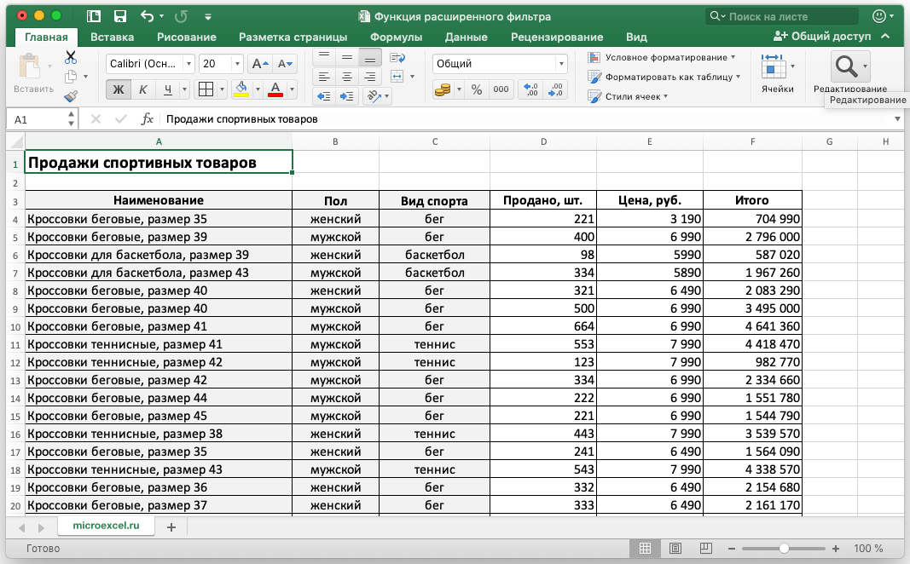910x564 pixels.
Task: Select the Format Painter brush icon
Action: pos(71,96)
